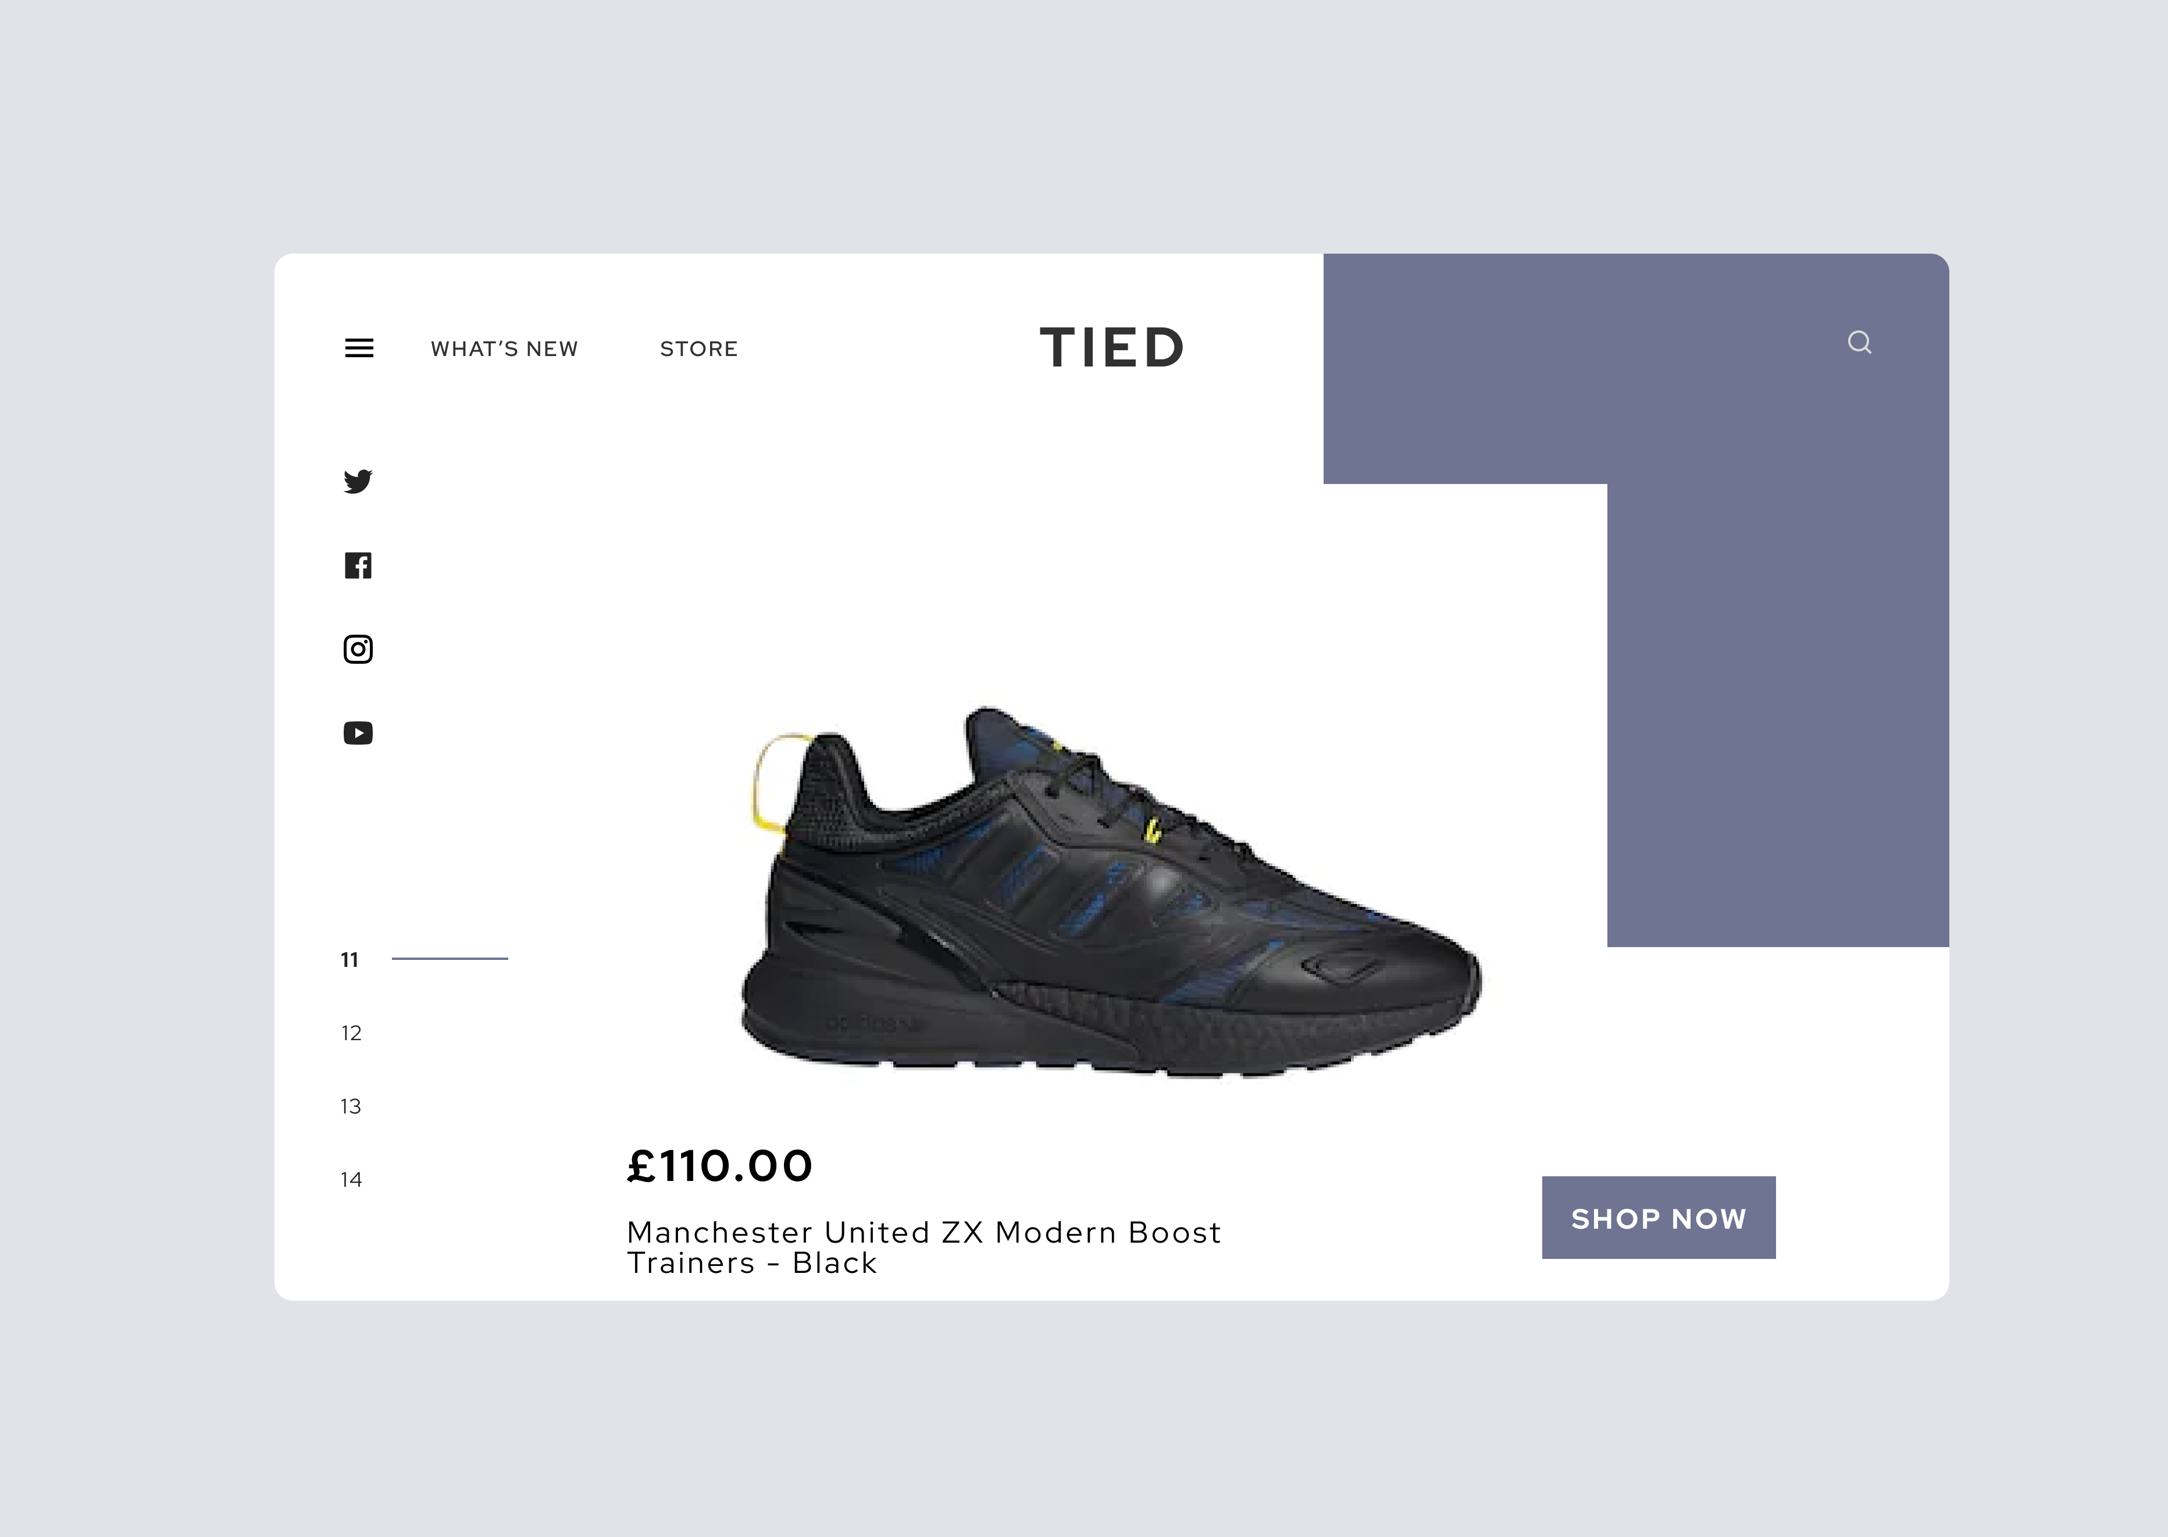Click the TIED logo
Image resolution: width=2168 pixels, height=1537 pixels.
[1111, 347]
